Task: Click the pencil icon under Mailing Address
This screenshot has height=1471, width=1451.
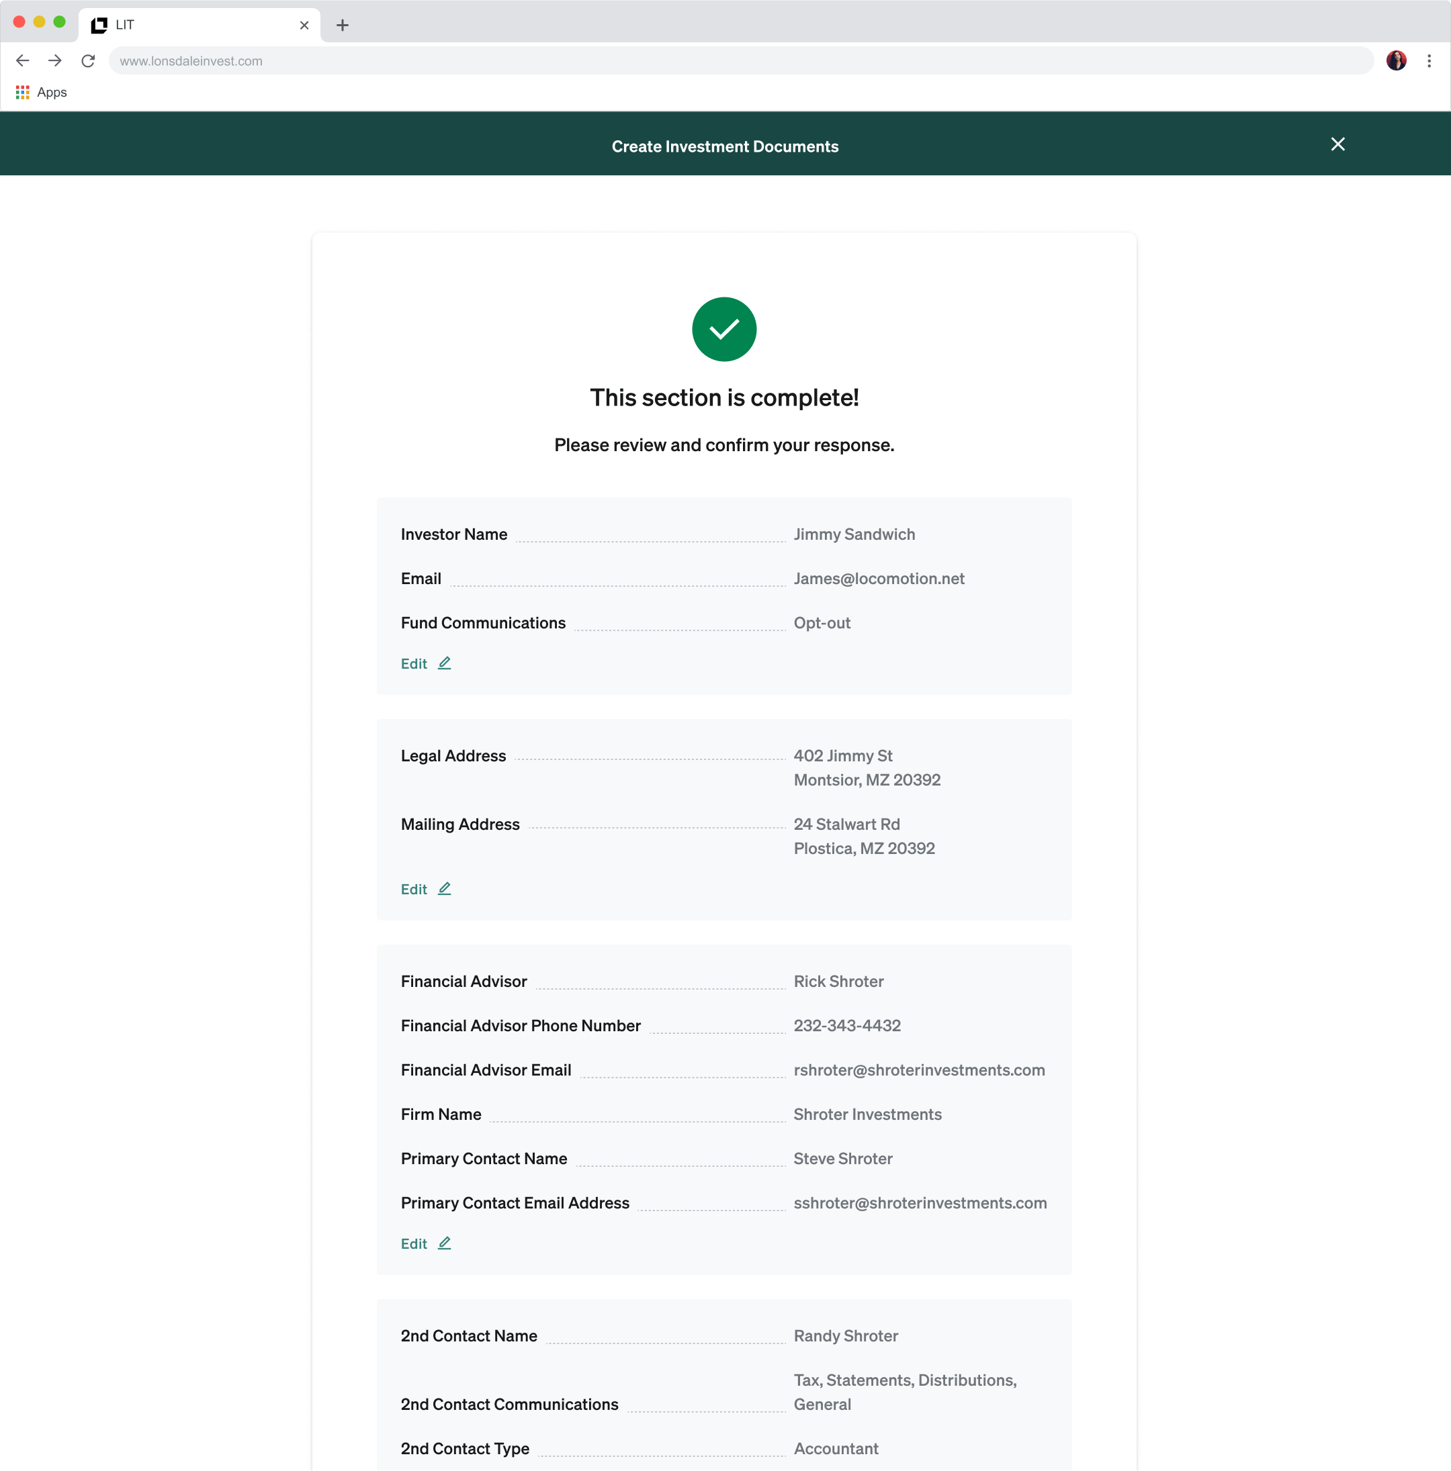Action: click(x=445, y=888)
